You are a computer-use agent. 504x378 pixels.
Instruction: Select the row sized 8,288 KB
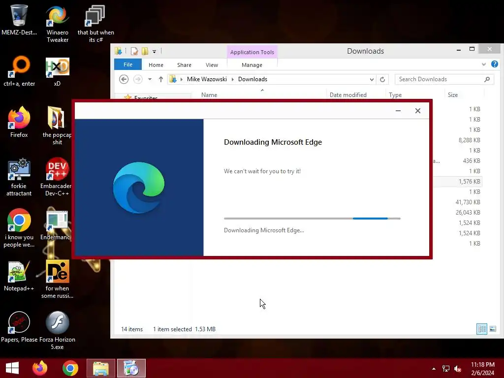tap(457, 140)
